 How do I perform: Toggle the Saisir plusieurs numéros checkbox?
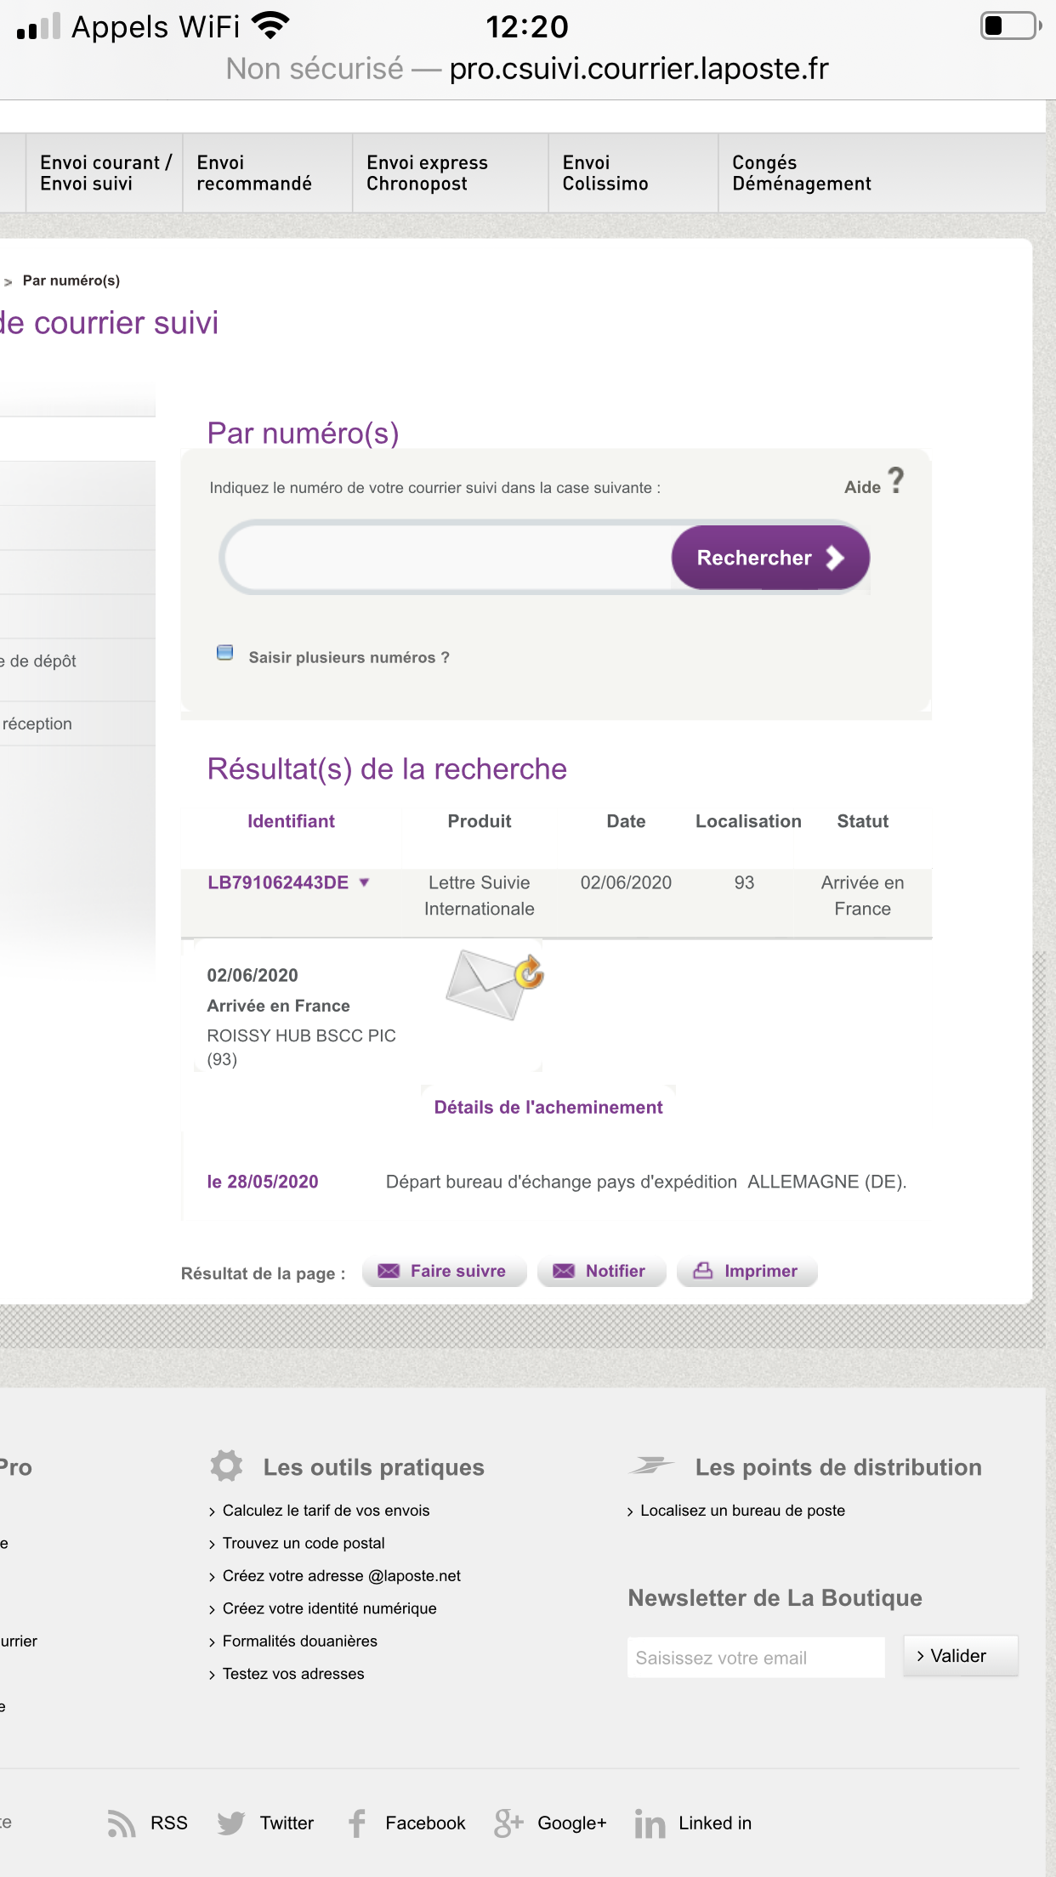click(224, 653)
